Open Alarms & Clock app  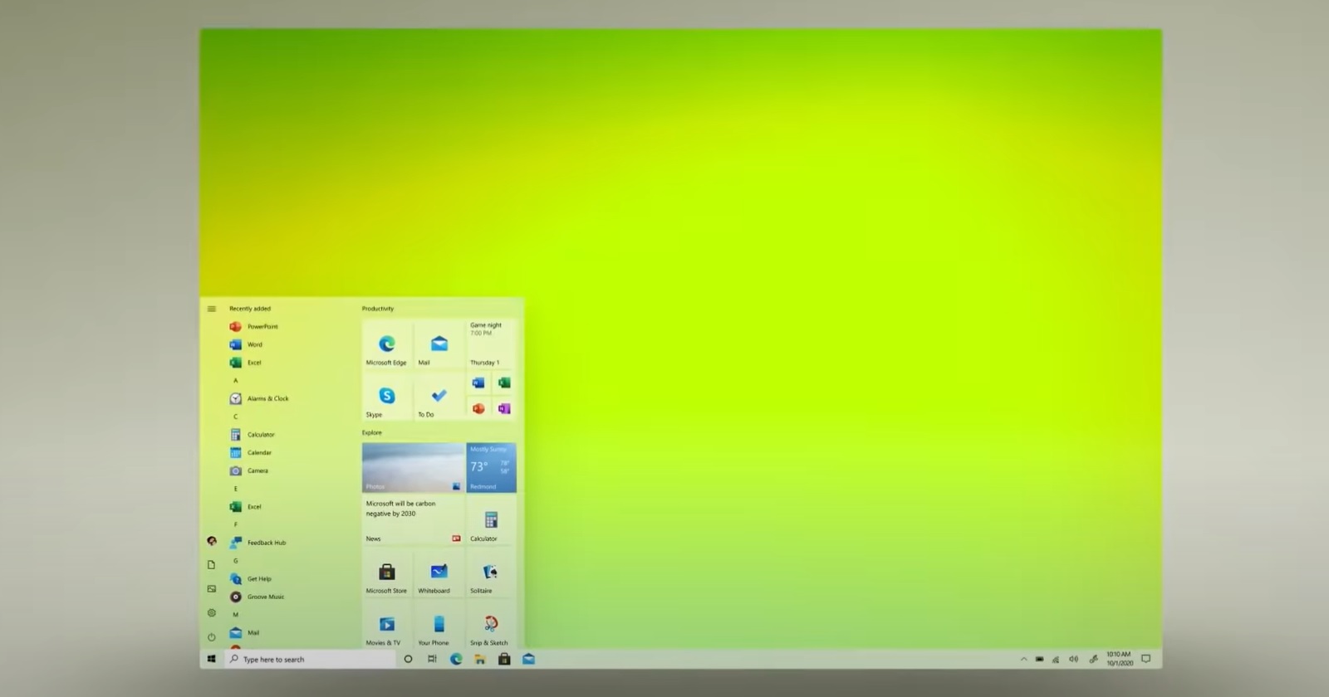259,398
